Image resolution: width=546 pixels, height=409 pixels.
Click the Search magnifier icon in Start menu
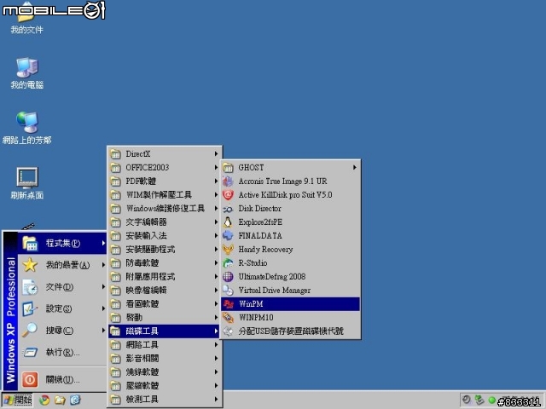coord(30,330)
